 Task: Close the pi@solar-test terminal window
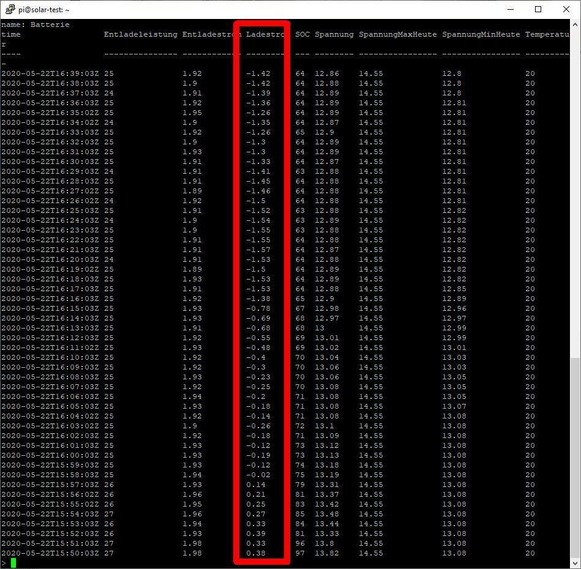click(x=566, y=9)
